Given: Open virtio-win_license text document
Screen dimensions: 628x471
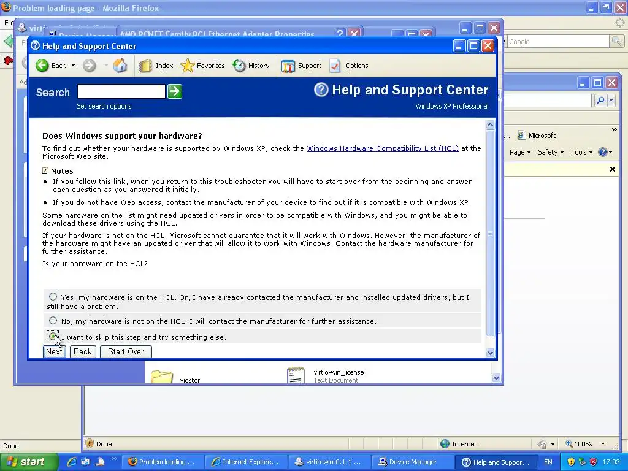Looking at the screenshot, I should [325, 376].
